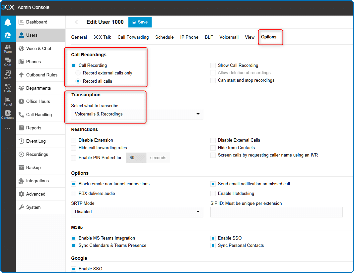354x273 pixels.
Task: Switch to the Voicemail tab
Action: click(x=229, y=37)
